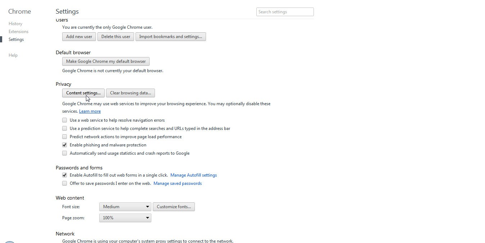Click the Passwords and forms heading
Image resolution: width=485 pixels, height=243 pixels.
pos(79,168)
